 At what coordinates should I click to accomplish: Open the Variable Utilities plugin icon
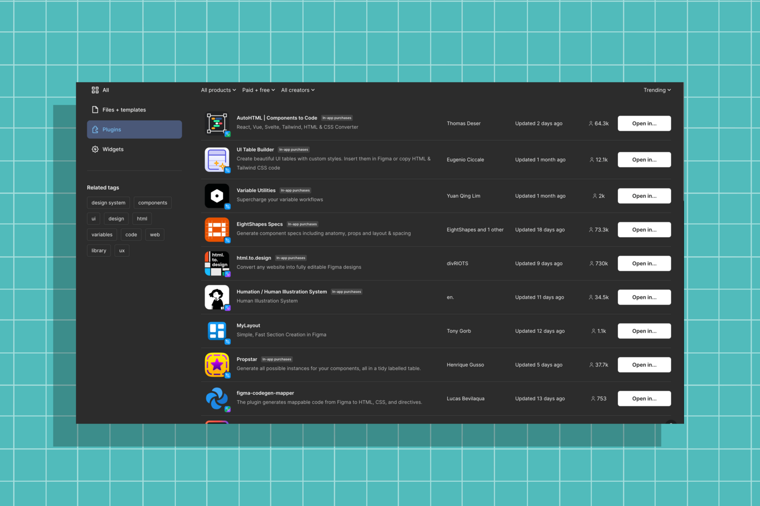217,196
